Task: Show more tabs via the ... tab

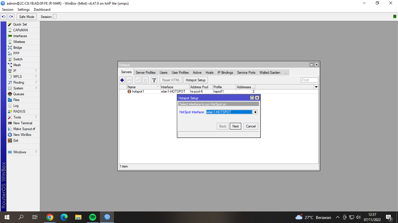Action: coord(286,73)
